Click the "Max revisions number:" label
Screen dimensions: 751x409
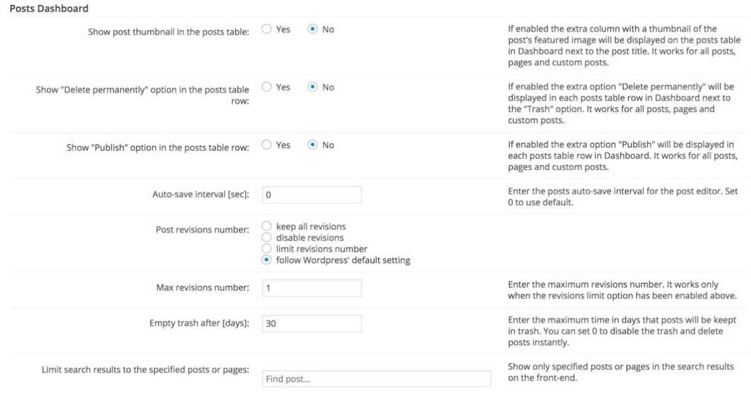[202, 288]
